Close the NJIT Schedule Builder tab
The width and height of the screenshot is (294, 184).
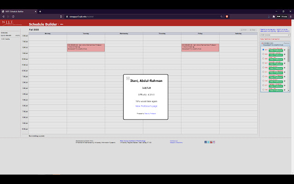point(35,11)
